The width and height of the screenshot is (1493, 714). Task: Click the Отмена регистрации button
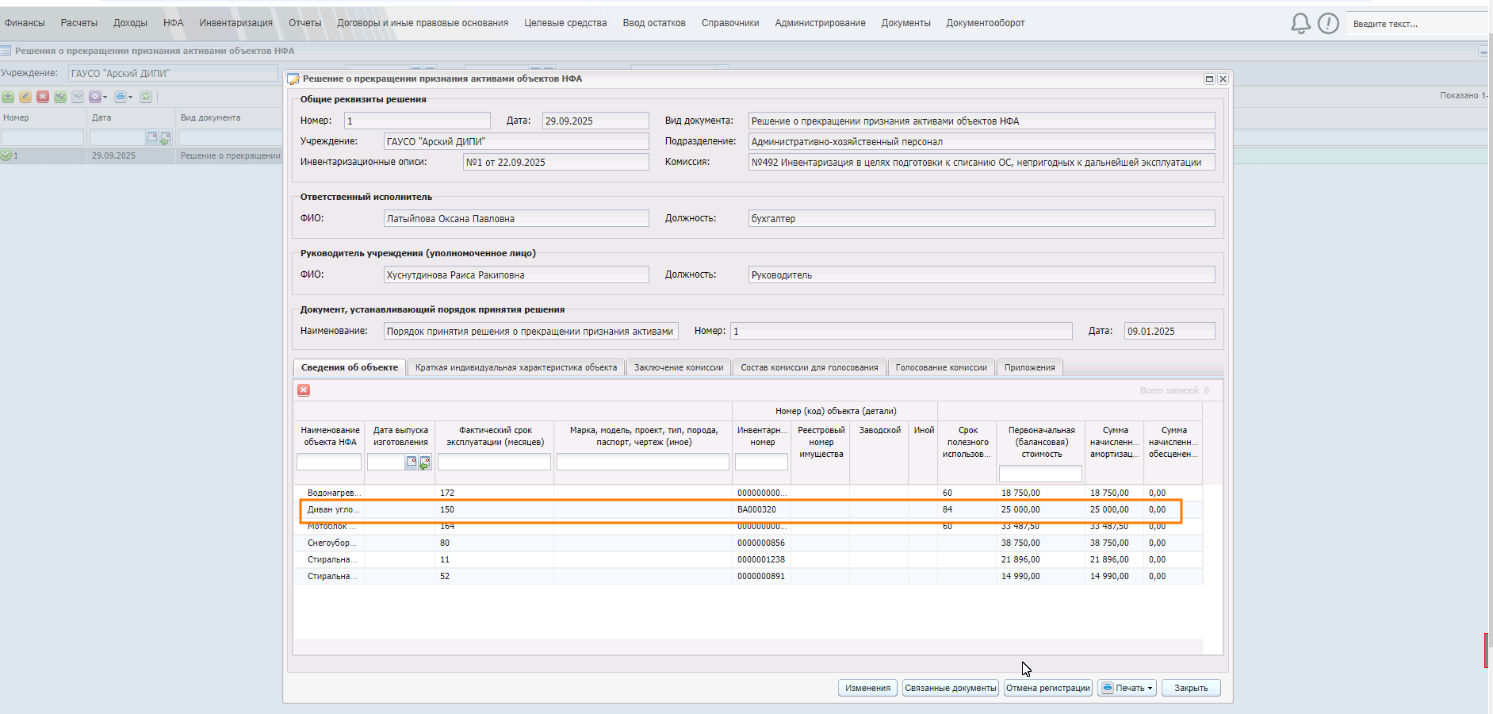pyautogui.click(x=1047, y=688)
